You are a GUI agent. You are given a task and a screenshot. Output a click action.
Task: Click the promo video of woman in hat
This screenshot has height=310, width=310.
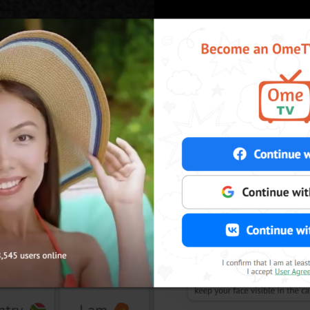76,153
